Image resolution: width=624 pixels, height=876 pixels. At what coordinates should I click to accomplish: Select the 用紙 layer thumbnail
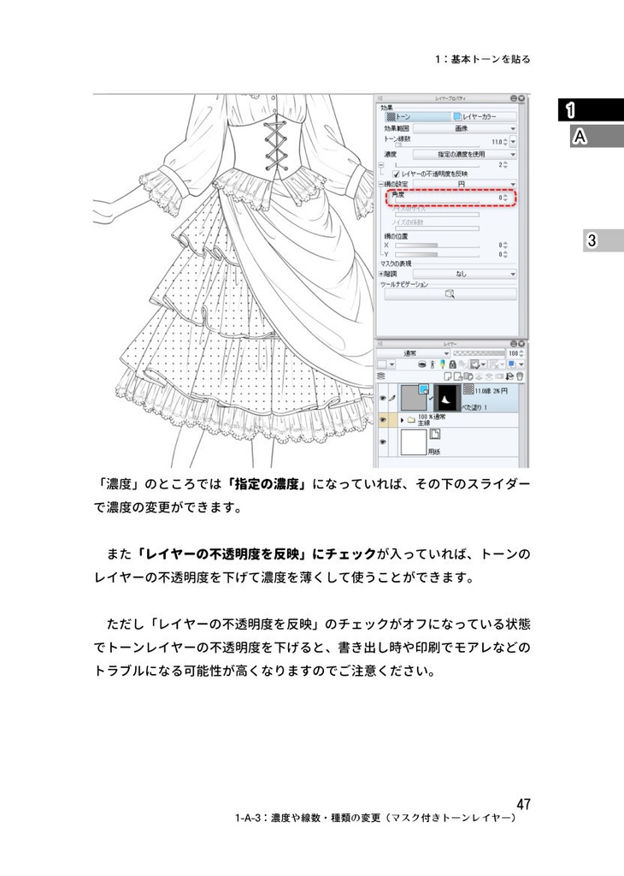414,442
